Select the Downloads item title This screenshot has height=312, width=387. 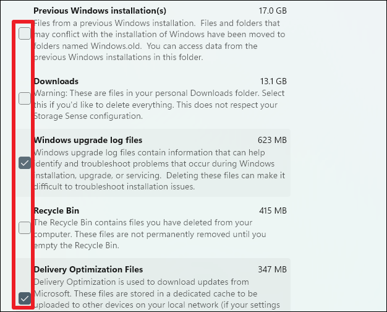(56, 81)
